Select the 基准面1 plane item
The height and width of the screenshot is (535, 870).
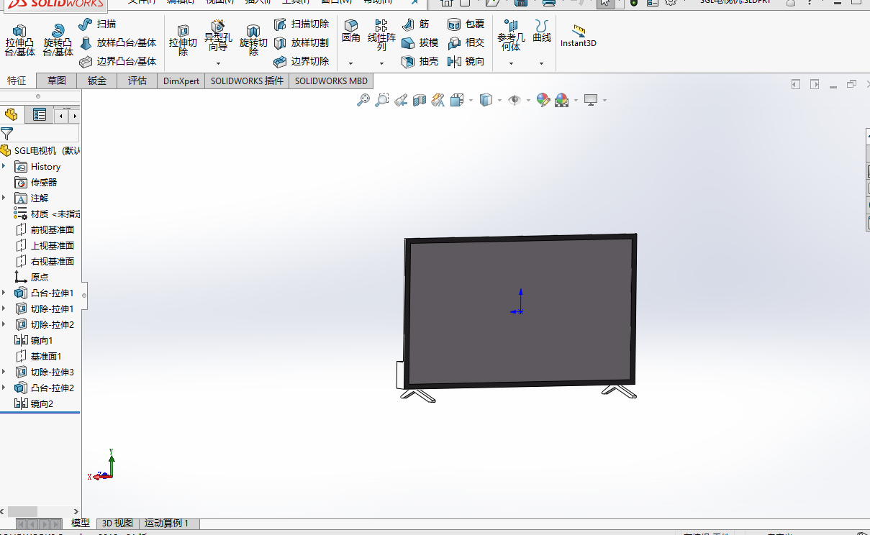pos(38,356)
